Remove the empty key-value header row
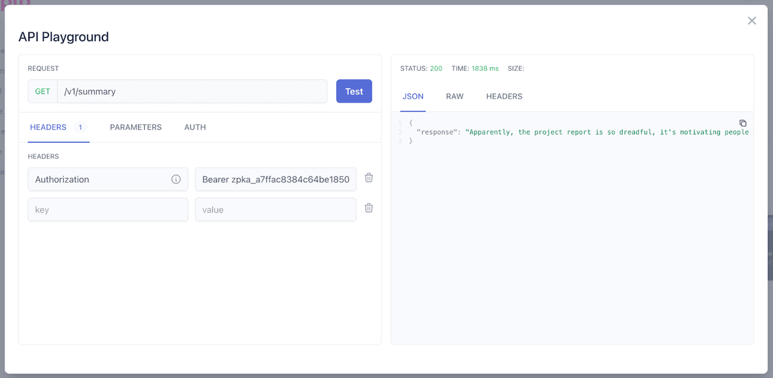The height and width of the screenshot is (378, 773). click(x=368, y=207)
